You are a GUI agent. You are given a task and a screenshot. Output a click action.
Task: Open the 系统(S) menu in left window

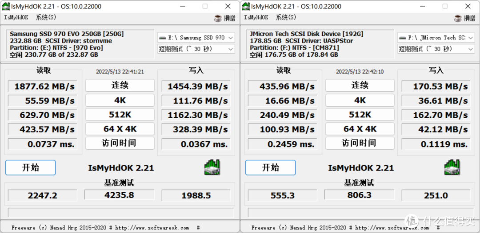[46, 17]
